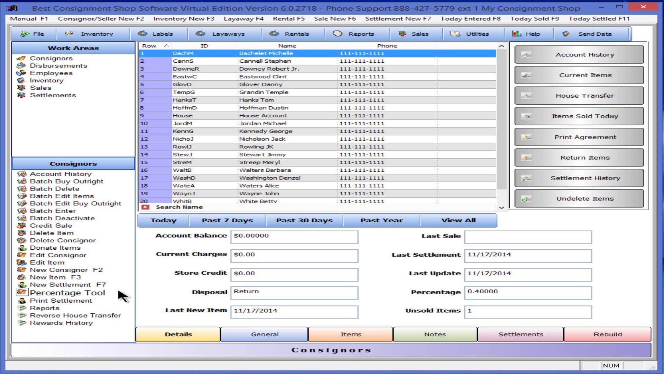Click the Percentage Tool icon
The width and height of the screenshot is (664, 374).
22,292
